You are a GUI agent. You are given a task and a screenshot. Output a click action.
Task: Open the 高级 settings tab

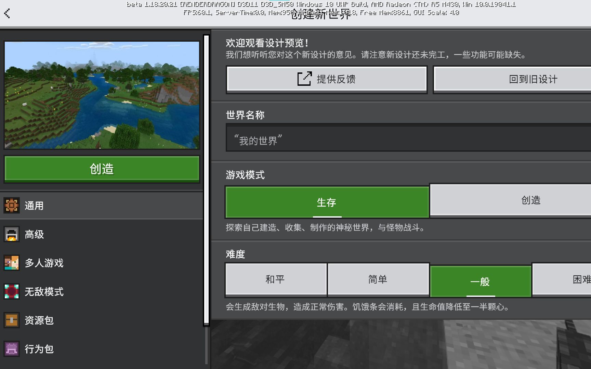[102, 234]
